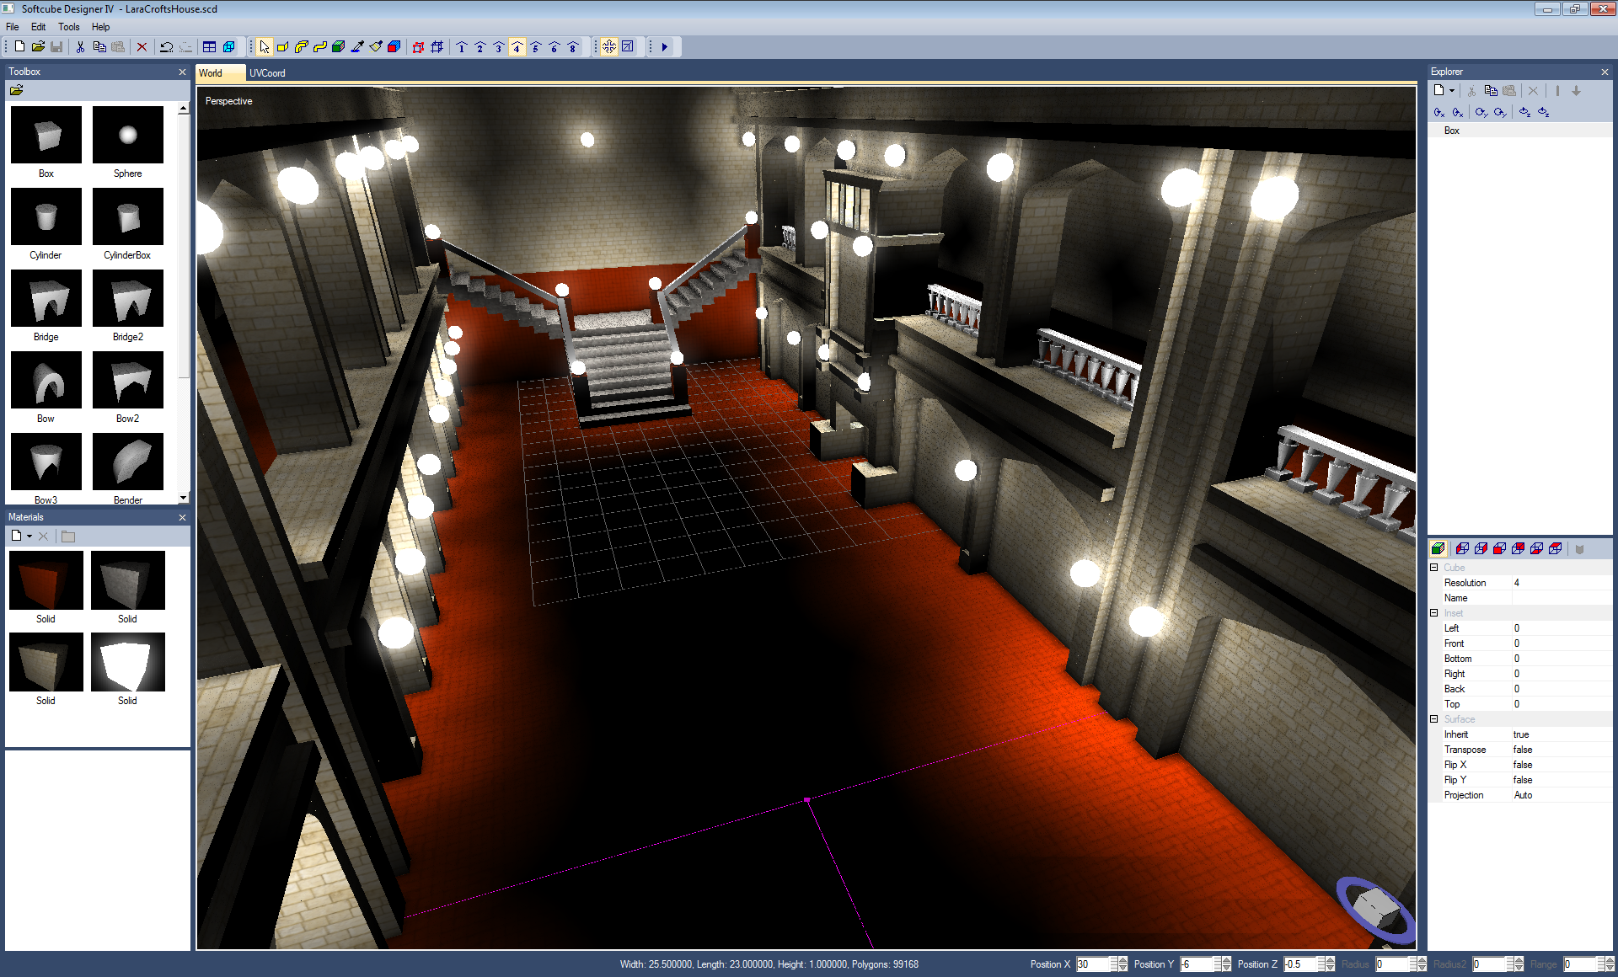This screenshot has width=1618, height=977.
Task: Open the Tools menu
Action: point(69,27)
